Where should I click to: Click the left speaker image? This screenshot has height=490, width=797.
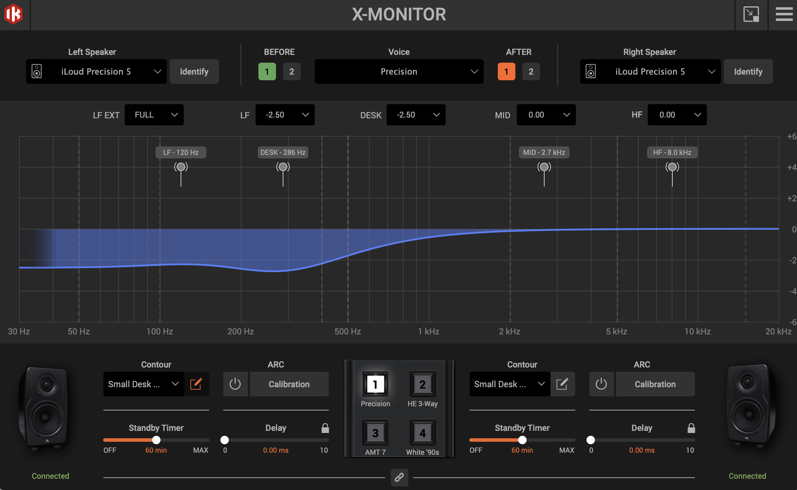tap(44, 408)
